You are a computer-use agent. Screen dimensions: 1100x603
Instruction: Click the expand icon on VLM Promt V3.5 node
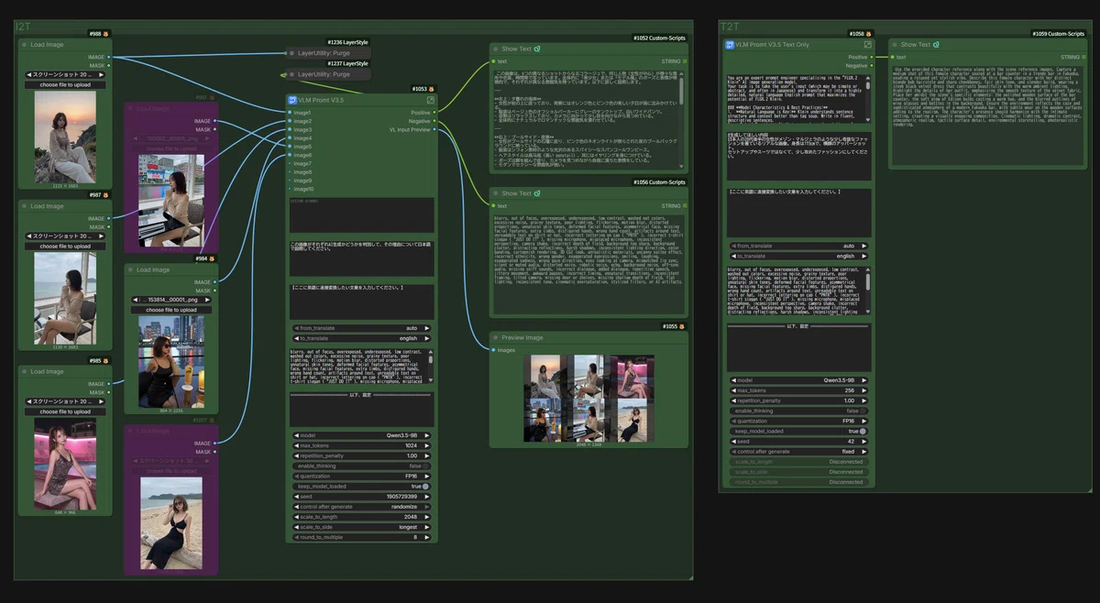tap(431, 100)
